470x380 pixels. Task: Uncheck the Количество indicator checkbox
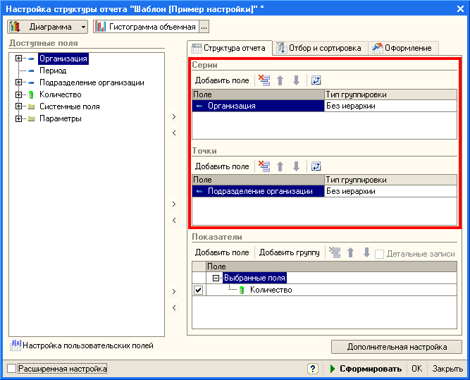click(198, 290)
